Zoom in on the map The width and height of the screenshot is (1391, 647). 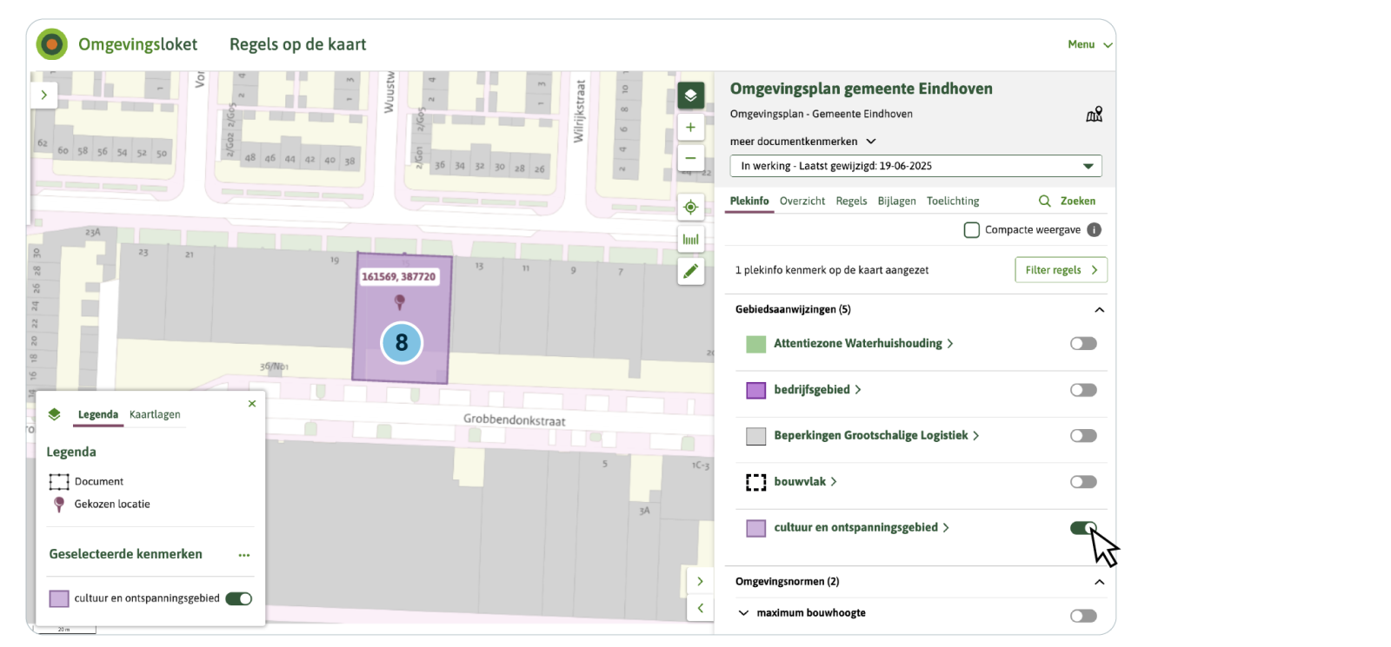click(690, 128)
